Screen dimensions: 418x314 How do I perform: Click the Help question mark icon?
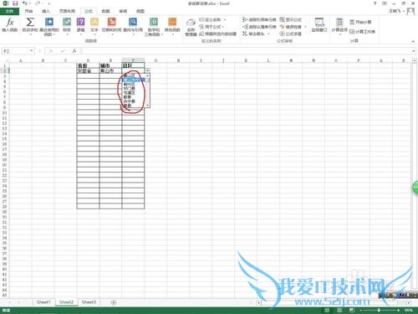(375, 3)
